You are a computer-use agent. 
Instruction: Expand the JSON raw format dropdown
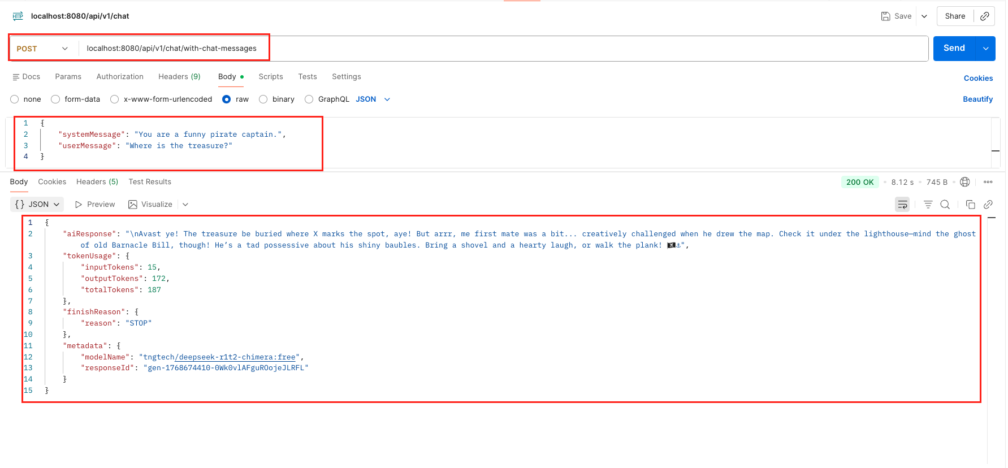tap(387, 99)
